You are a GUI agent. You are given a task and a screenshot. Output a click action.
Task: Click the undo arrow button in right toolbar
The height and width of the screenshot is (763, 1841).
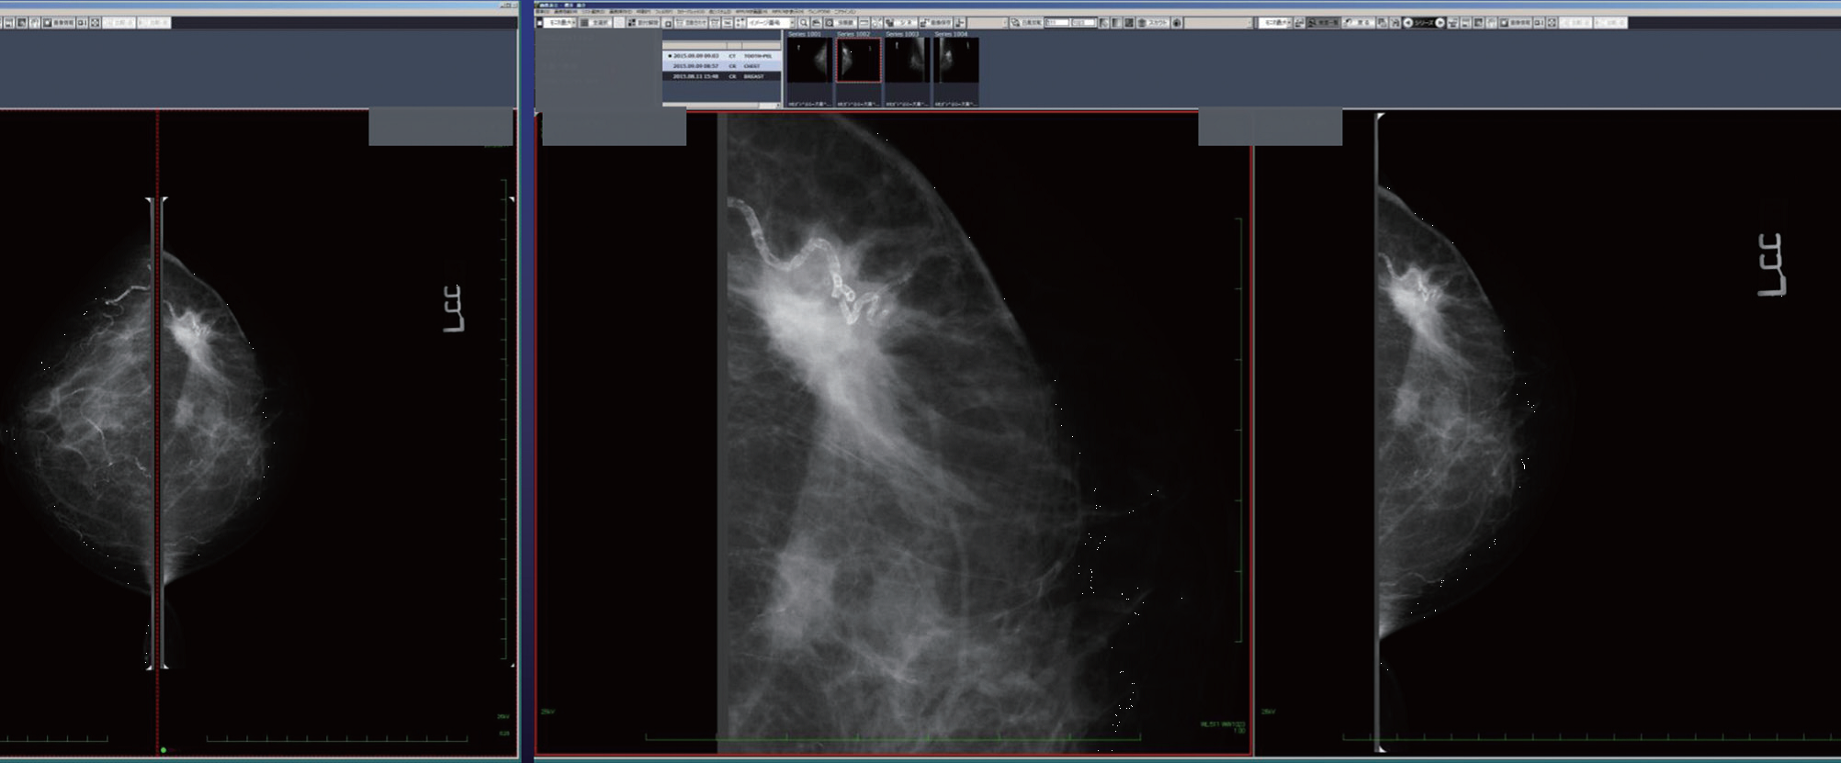pyautogui.click(x=1350, y=23)
